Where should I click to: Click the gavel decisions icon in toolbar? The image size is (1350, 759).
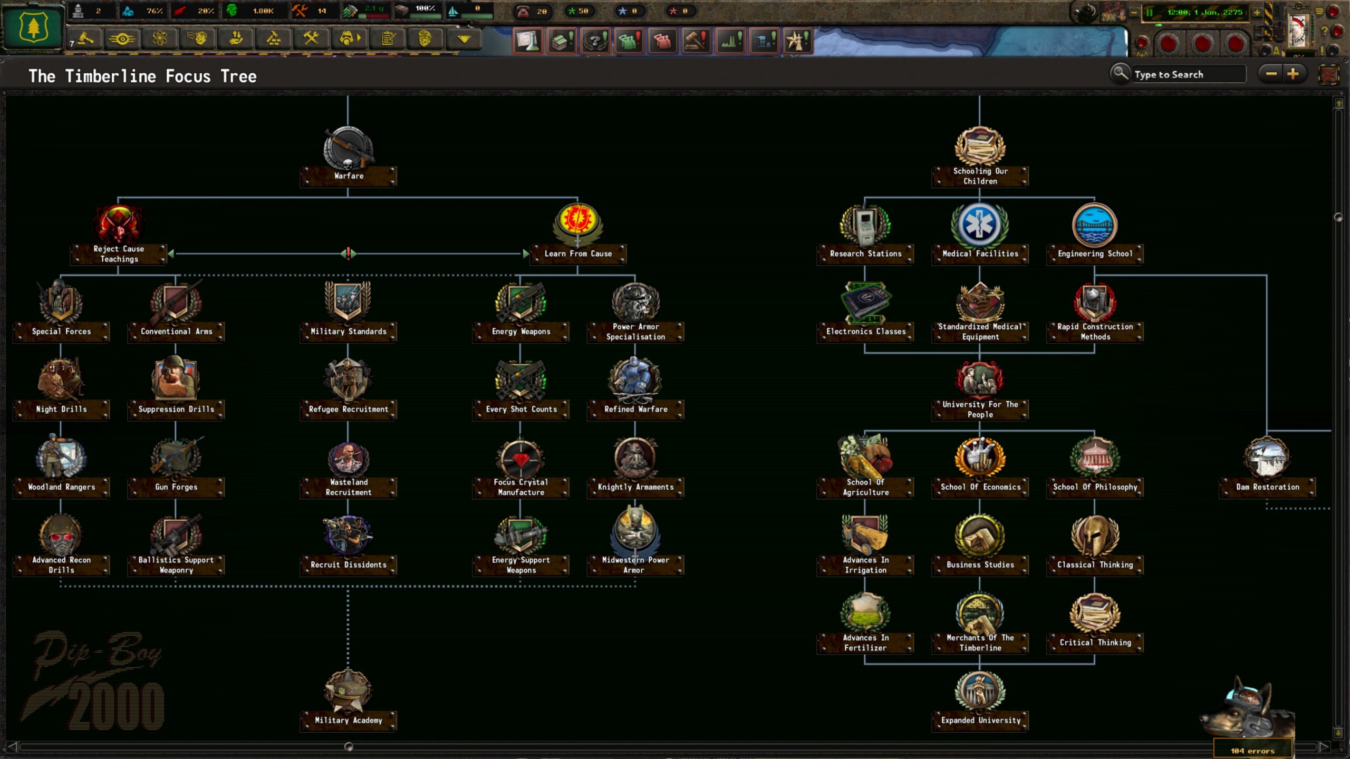(x=86, y=39)
